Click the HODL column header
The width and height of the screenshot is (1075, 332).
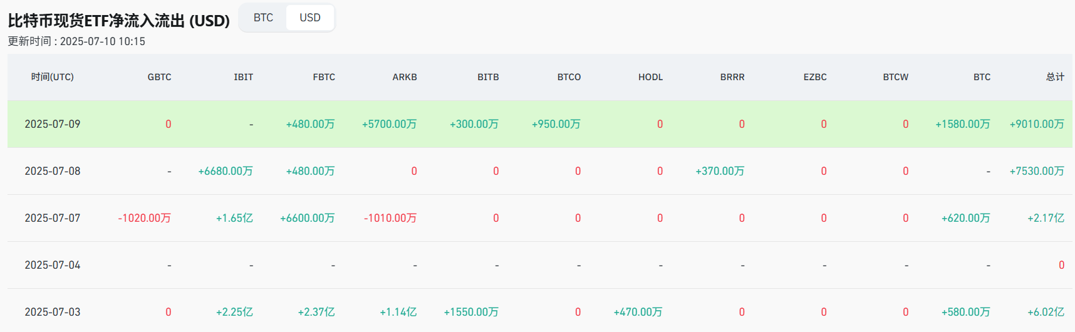(650, 77)
